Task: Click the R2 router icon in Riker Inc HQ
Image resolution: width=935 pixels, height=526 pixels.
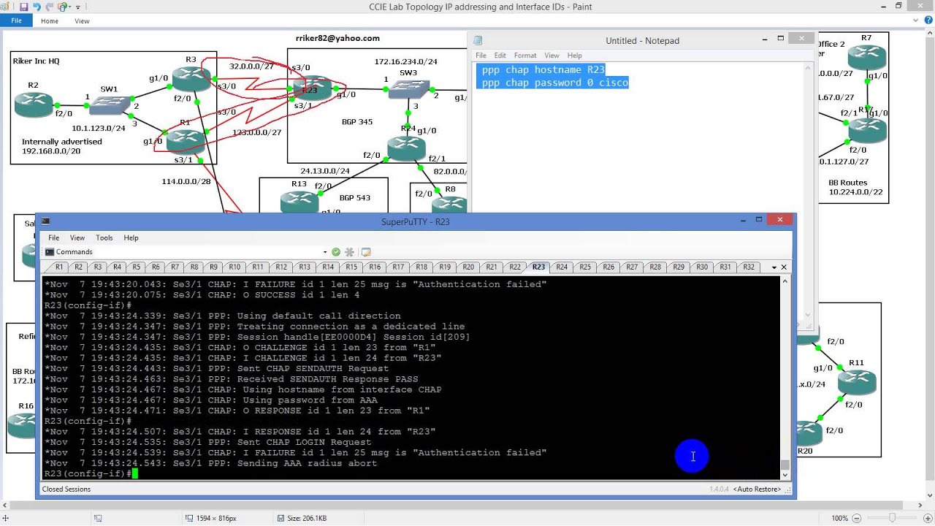Action: (33, 103)
